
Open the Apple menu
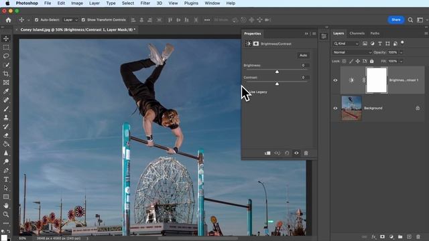(7, 3)
